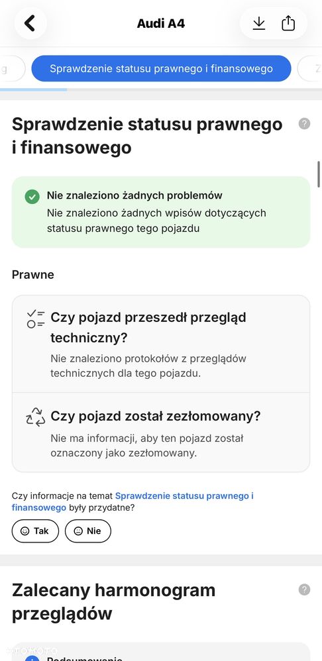Viewport: 322px width, 661px height.
Task: Tap the Audi A4 title
Action: [161, 24]
